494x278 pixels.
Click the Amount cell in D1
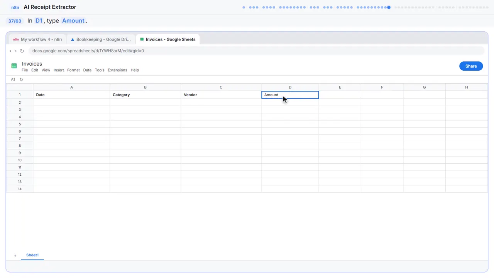(x=290, y=95)
